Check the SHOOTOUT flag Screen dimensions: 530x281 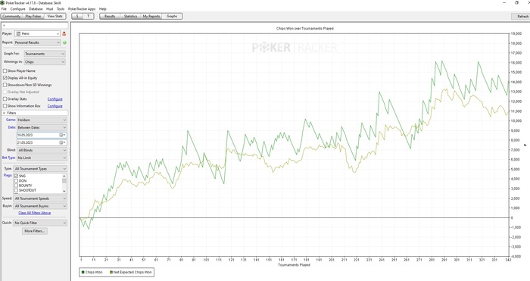(16, 190)
